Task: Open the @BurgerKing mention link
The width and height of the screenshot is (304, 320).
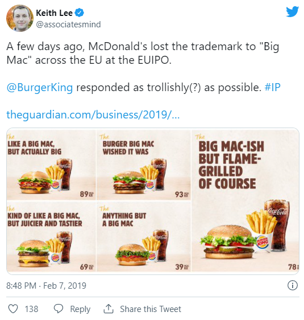Action: (x=40, y=87)
